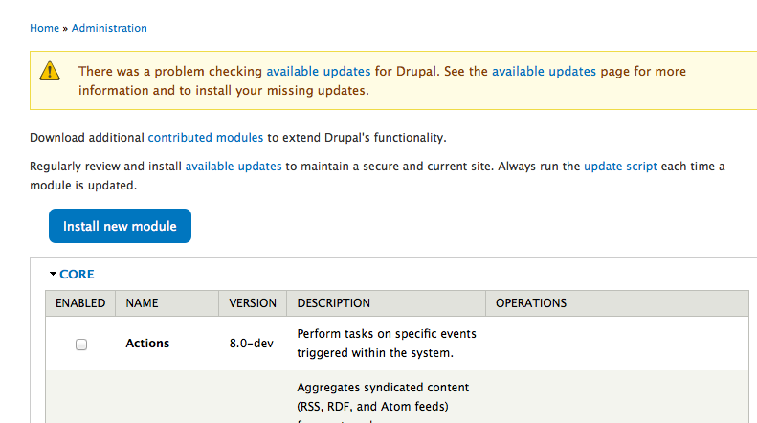757x423 pixels.
Task: Open second available updates link in warning
Action: tap(545, 72)
